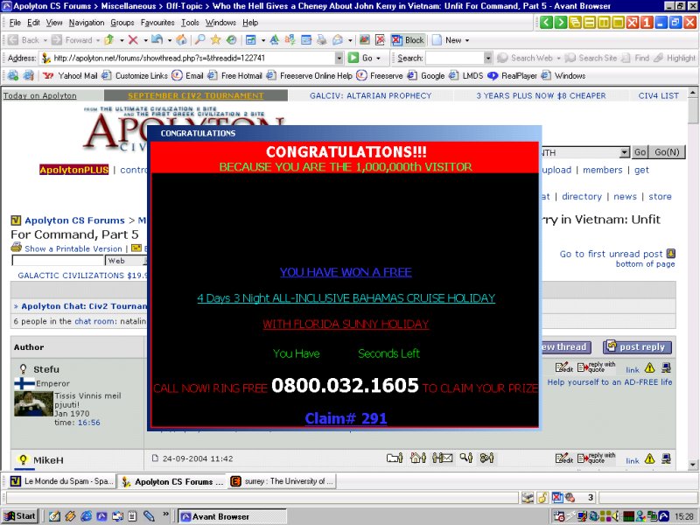Open the magnifier Search icon in toolbar
Image resolution: width=700 pixels, height=525 pixels.
pos(200,40)
